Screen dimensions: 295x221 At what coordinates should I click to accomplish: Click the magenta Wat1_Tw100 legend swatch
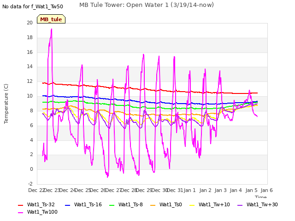tap(20, 213)
